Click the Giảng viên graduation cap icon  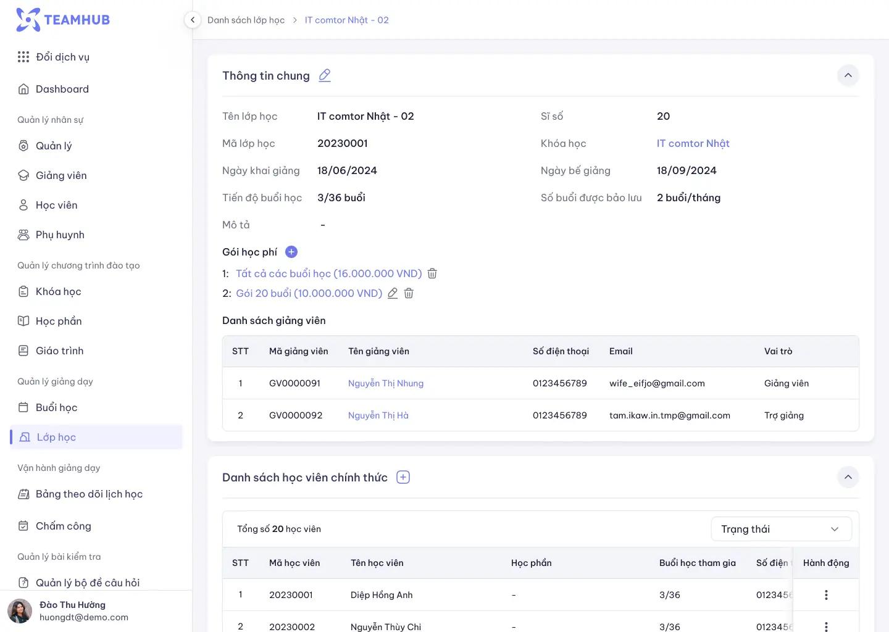tap(23, 175)
